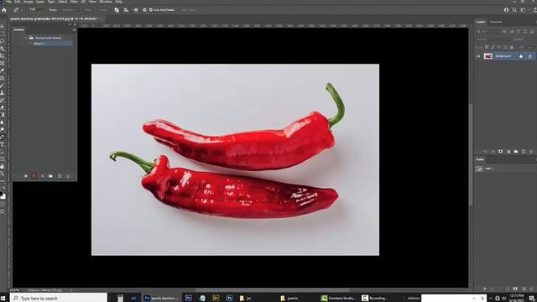Select the Hand tool

pyautogui.click(x=3, y=166)
